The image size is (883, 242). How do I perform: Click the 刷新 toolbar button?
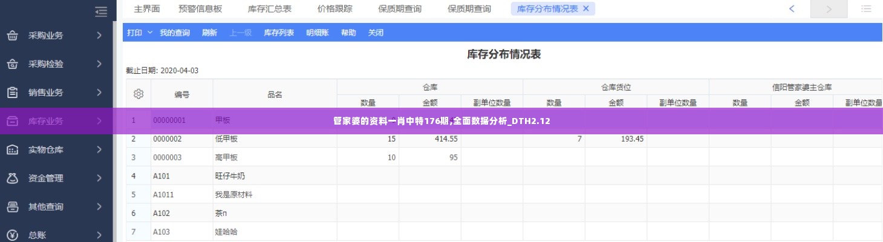[209, 33]
